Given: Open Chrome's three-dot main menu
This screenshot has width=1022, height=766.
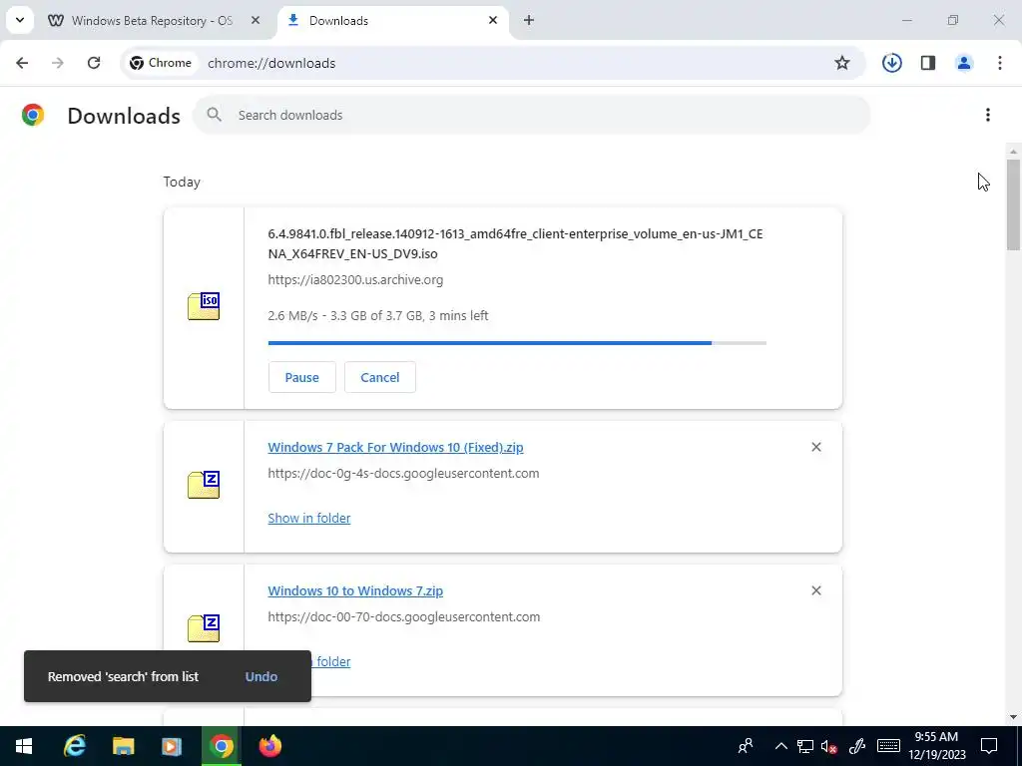Looking at the screenshot, I should coord(1000,63).
